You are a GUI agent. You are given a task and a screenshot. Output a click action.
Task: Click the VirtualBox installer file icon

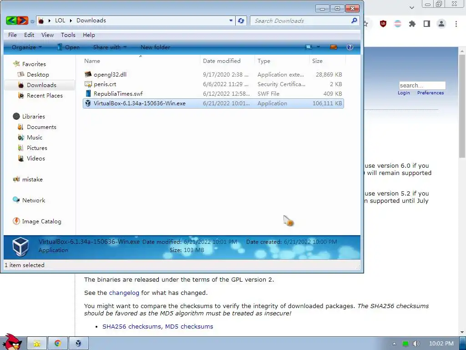coord(88,103)
